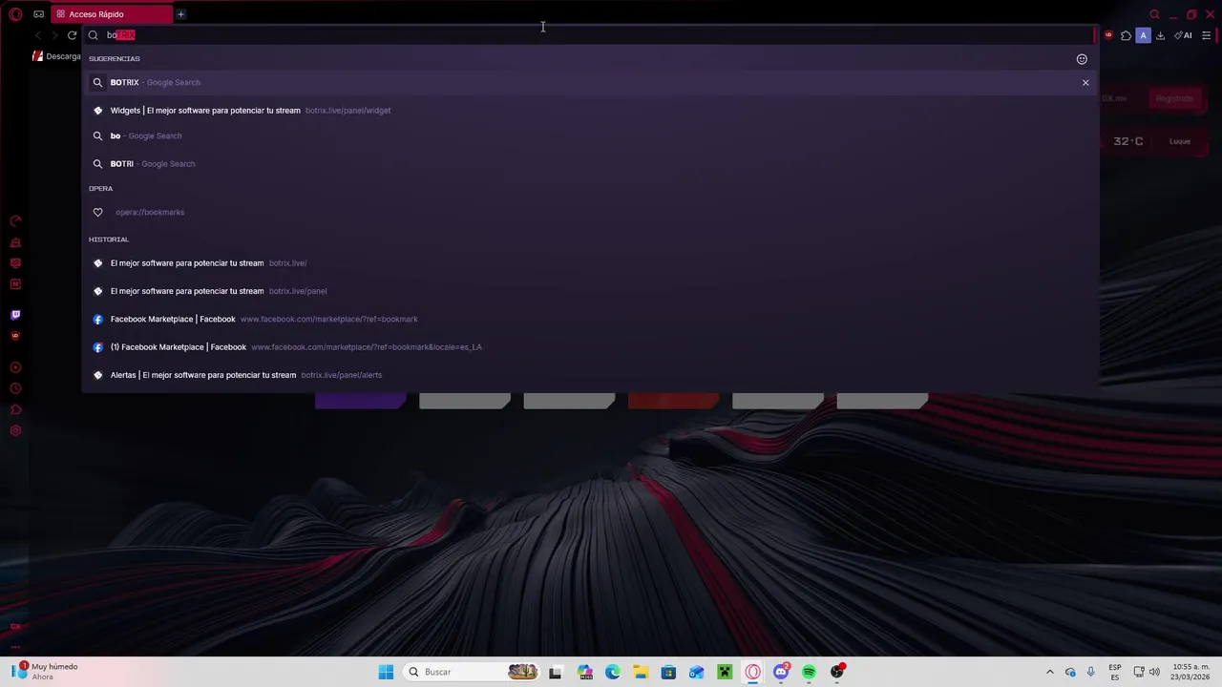
Task: Open Spotify from the taskbar
Action: coord(809,672)
